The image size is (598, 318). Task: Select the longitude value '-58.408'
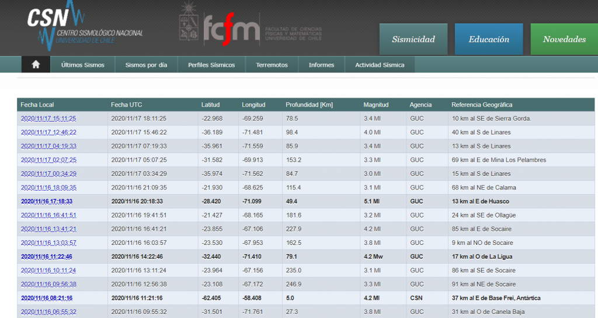252,298
